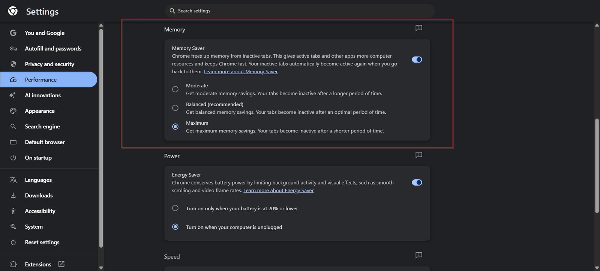The height and width of the screenshot is (271, 600).
Task: Open Learn more about Memory Saver link
Action: pos(241,71)
